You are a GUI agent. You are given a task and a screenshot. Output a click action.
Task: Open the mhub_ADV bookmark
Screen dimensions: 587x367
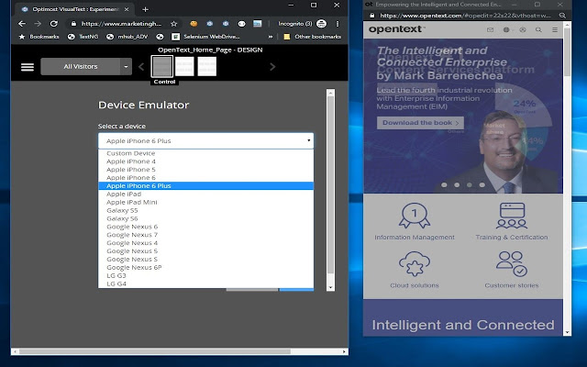pos(127,37)
